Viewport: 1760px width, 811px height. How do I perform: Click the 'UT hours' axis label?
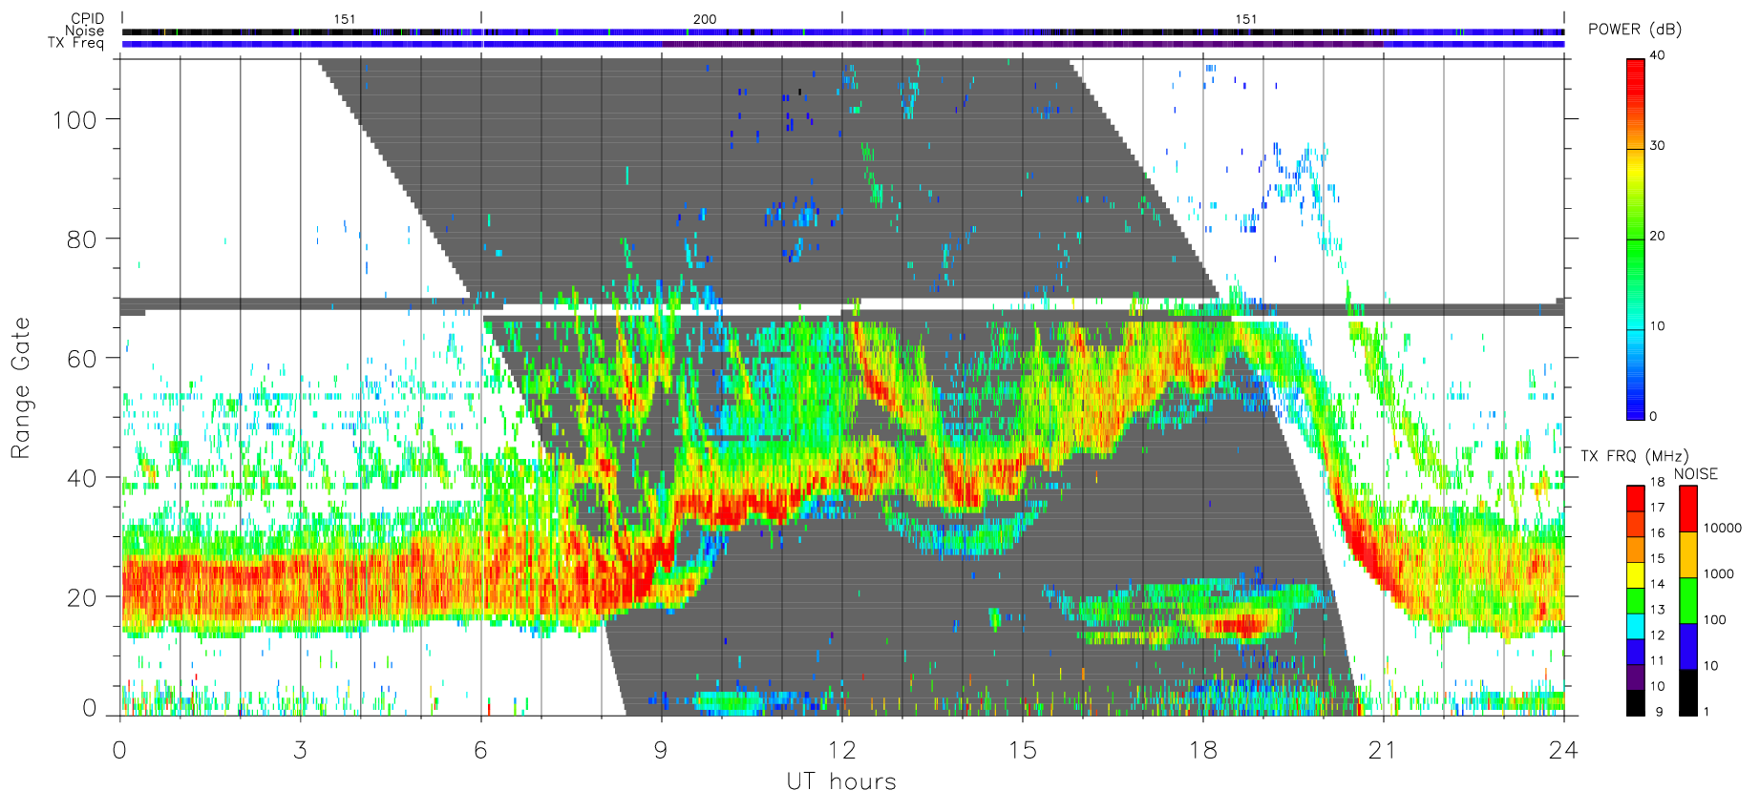point(841,782)
